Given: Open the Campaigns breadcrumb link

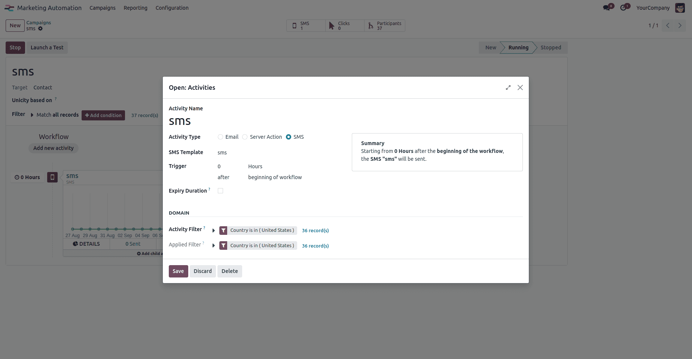Looking at the screenshot, I should pyautogui.click(x=39, y=23).
